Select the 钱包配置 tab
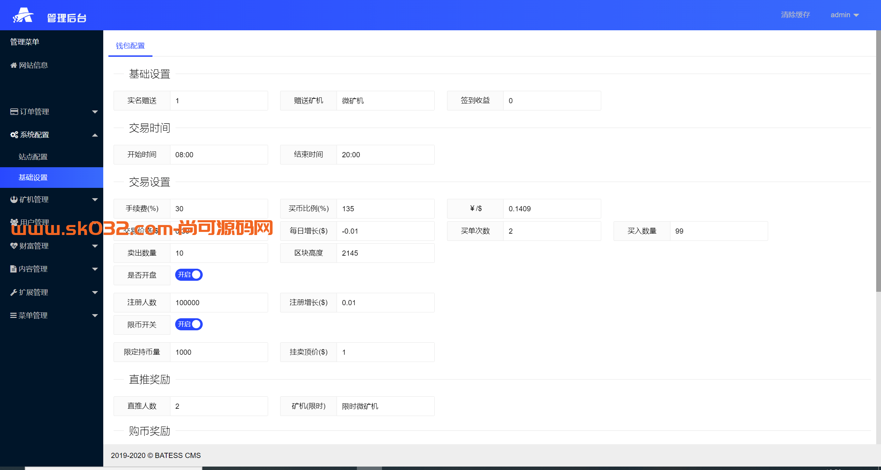Viewport: 881px width, 470px height. point(130,46)
